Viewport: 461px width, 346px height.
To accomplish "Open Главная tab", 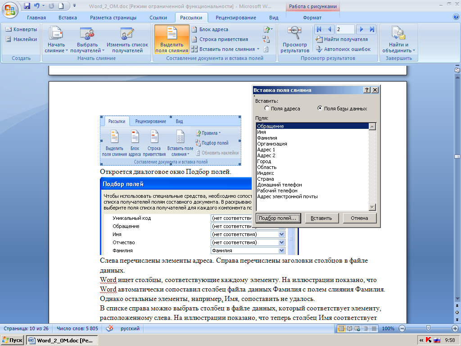I will [x=36, y=18].
